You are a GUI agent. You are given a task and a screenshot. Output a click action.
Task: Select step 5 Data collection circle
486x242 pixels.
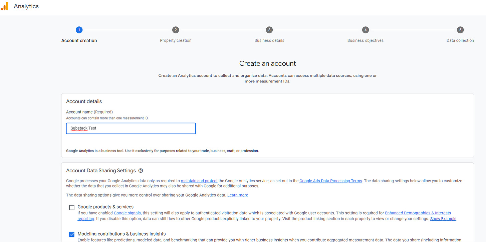(460, 30)
